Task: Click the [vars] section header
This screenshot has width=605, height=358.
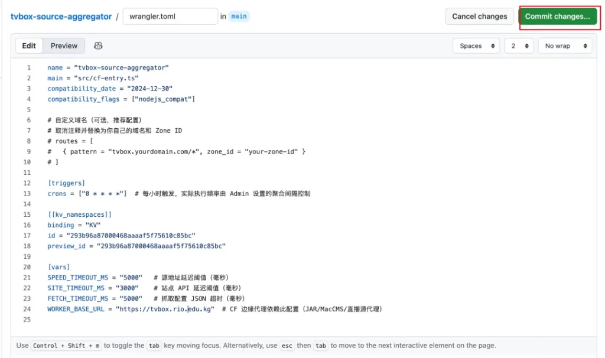Action: (58, 267)
